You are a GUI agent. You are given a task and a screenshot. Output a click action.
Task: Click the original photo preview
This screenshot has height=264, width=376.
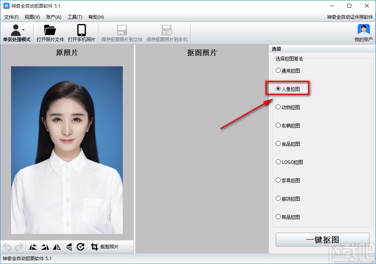(67, 150)
